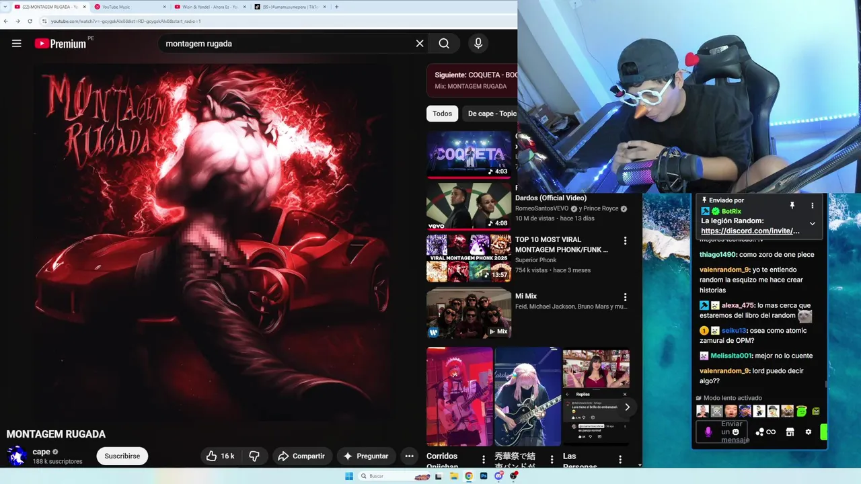Go to YouTube Premium home logo

click(x=61, y=44)
